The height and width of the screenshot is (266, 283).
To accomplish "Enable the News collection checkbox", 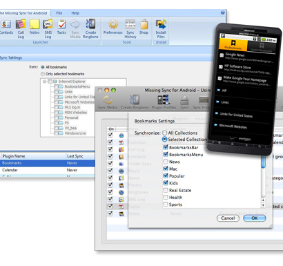I will click(x=166, y=162).
